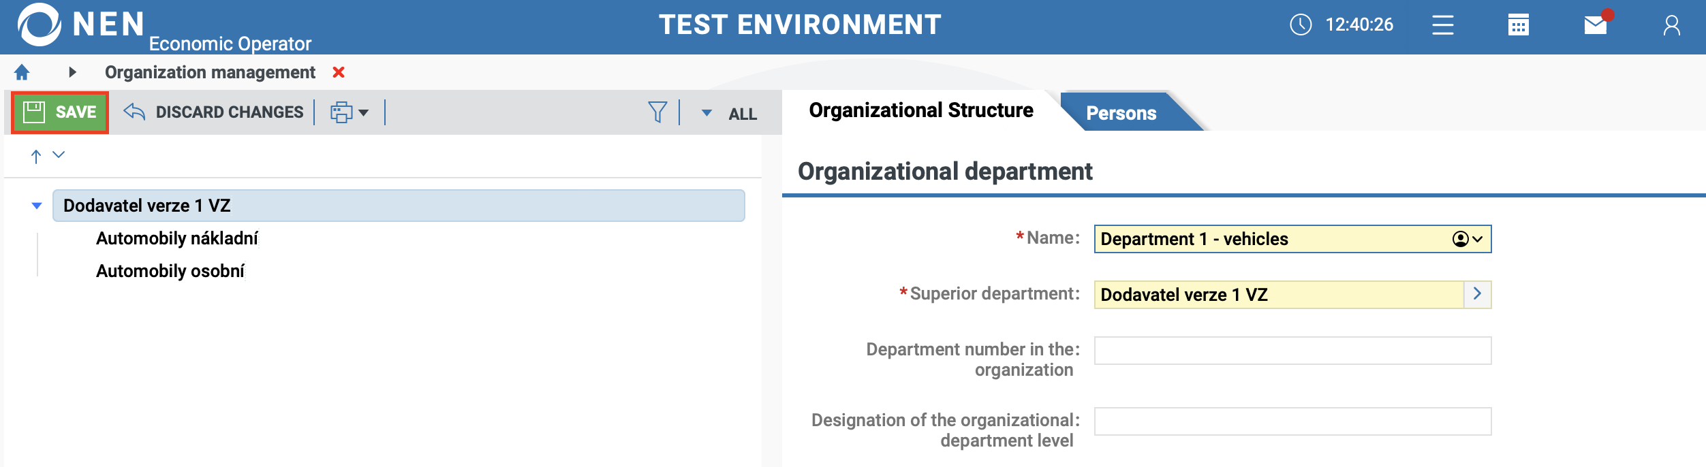
Task: Click the Department number input field
Action: pos(1292,351)
